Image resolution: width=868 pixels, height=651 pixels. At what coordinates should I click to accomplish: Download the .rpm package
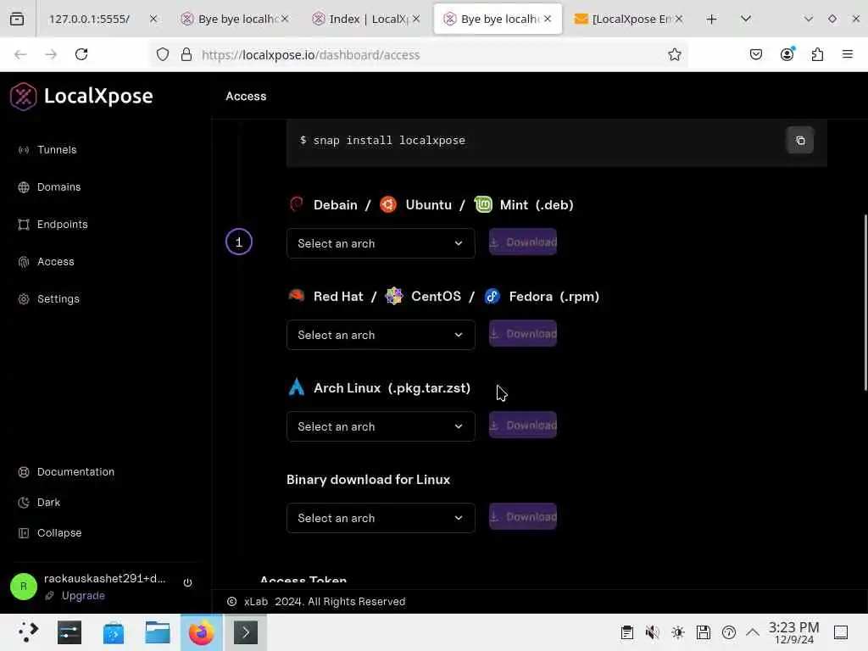point(522,334)
